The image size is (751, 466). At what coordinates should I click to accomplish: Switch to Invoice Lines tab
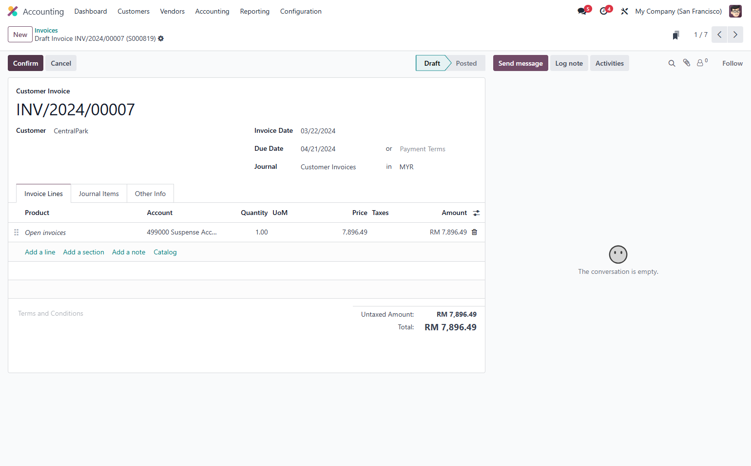pyautogui.click(x=43, y=194)
